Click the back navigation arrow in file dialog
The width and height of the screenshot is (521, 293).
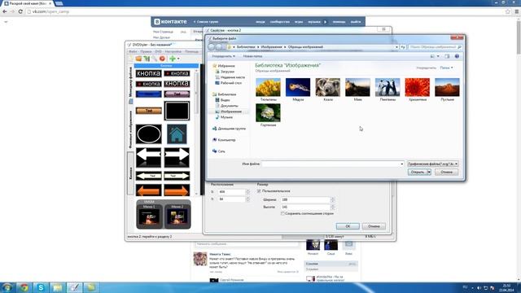pyautogui.click(x=212, y=47)
